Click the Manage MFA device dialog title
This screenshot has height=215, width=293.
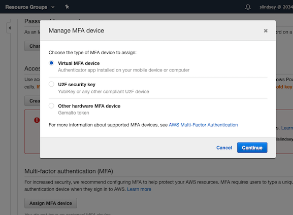[x=76, y=30]
